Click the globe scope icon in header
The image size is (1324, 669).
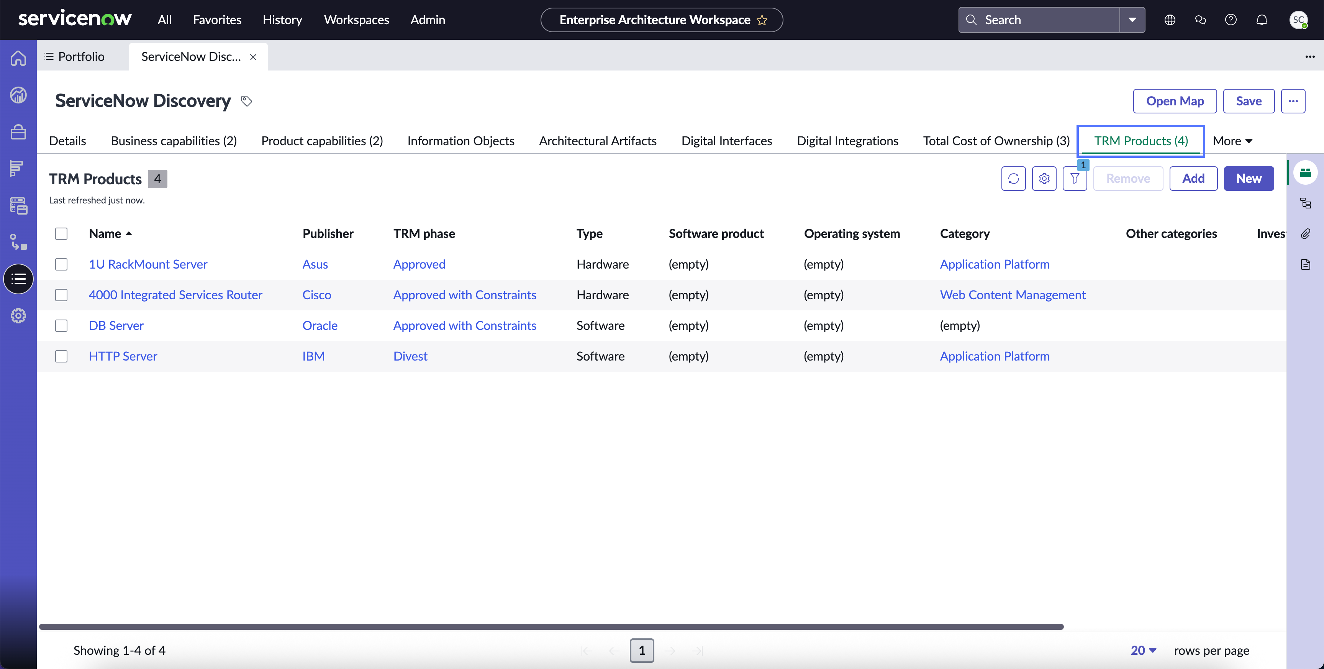point(1170,20)
